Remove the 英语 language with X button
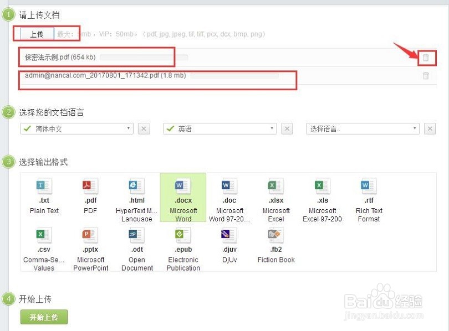The height and width of the screenshot is (331, 449). (x=287, y=129)
